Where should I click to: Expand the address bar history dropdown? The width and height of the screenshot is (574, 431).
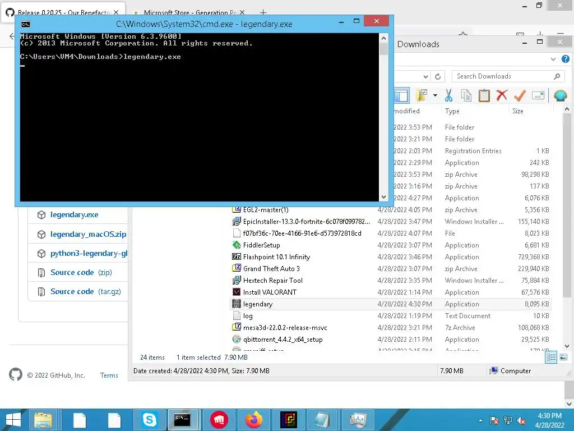(425, 76)
